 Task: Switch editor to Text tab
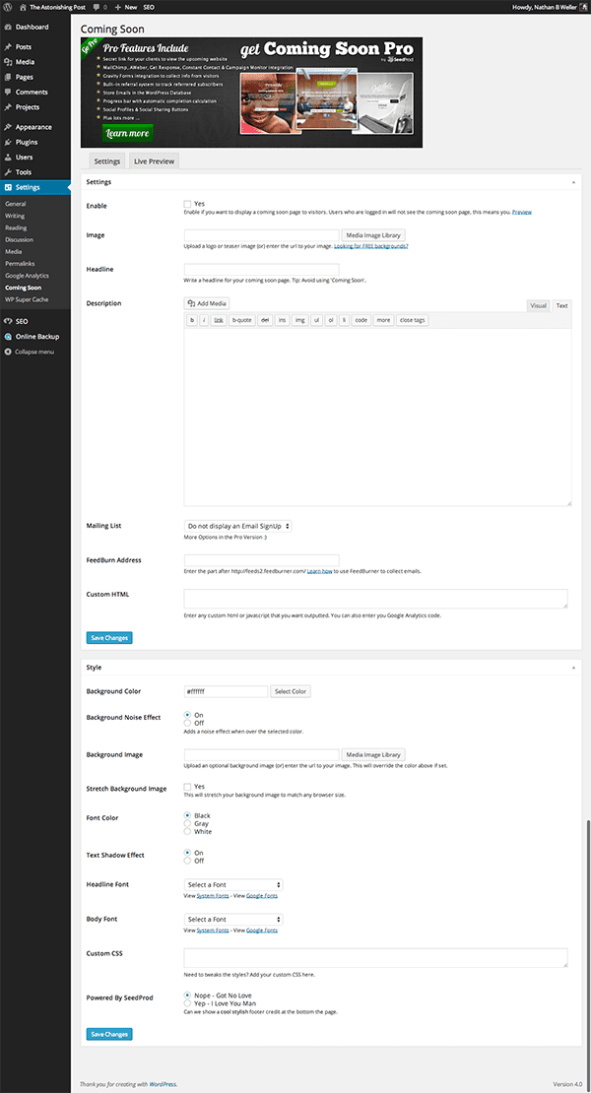[561, 305]
